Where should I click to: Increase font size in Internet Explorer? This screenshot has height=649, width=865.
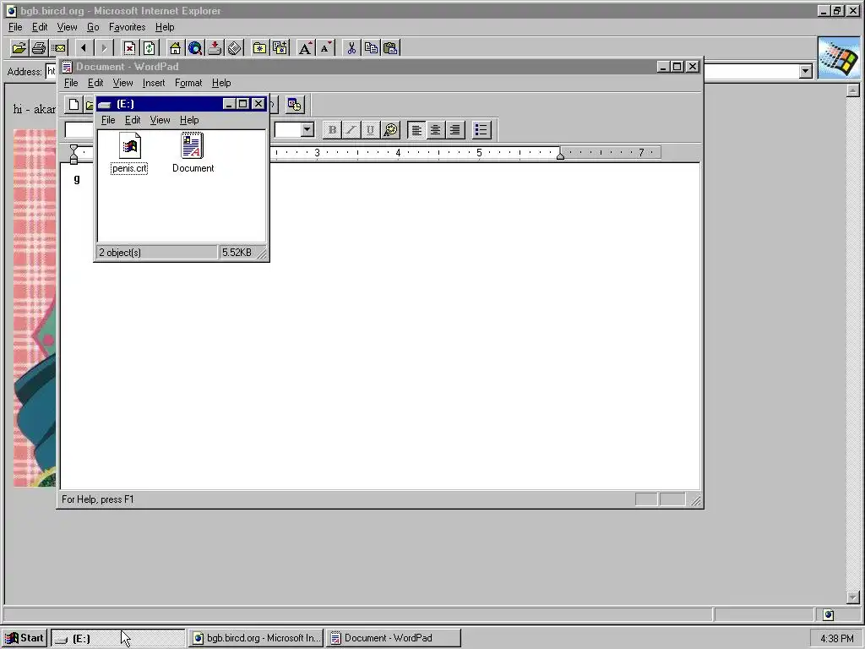point(305,48)
